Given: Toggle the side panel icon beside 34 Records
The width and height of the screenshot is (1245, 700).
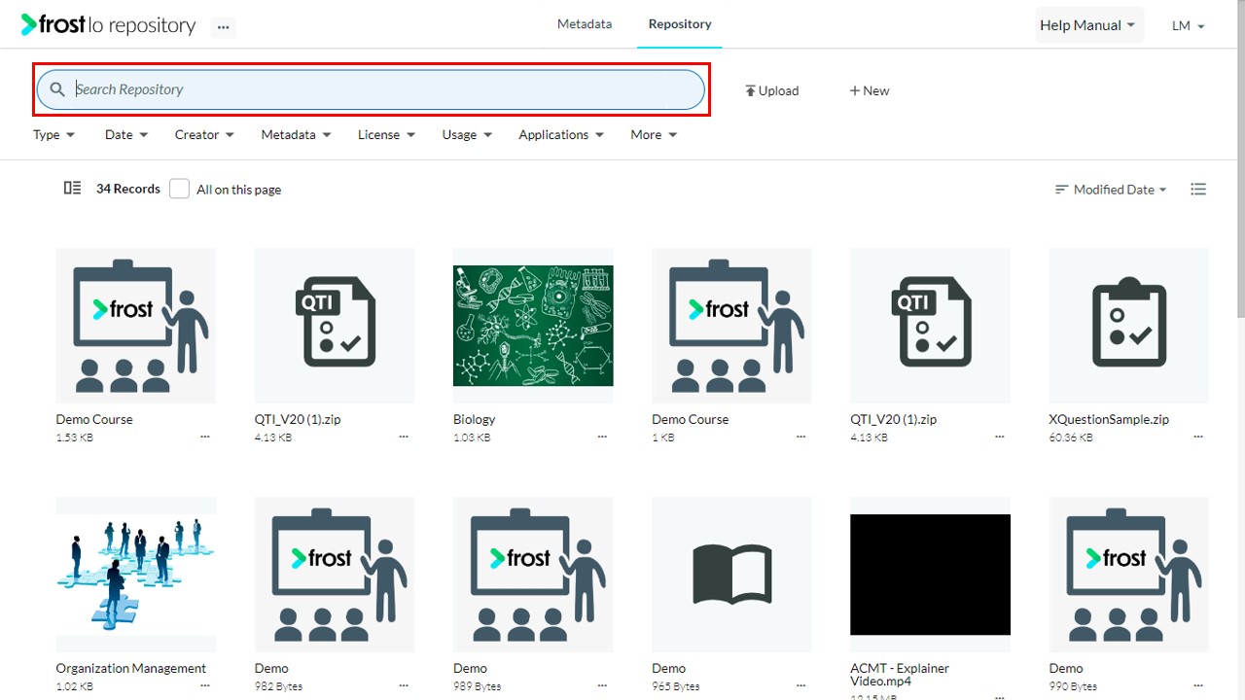Looking at the screenshot, I should point(72,189).
